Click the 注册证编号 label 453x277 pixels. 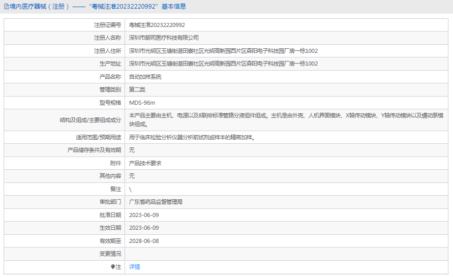tap(107, 25)
